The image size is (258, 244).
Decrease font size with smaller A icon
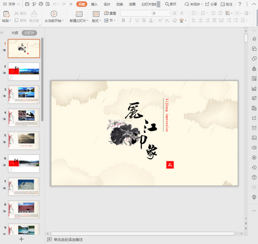pos(182,14)
